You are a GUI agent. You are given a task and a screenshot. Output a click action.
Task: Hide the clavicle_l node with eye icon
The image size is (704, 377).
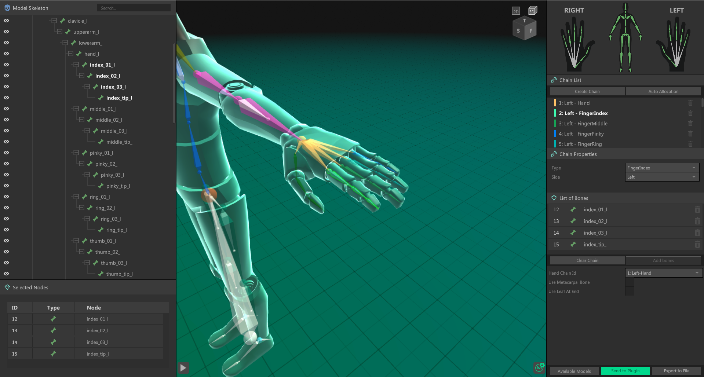click(7, 21)
